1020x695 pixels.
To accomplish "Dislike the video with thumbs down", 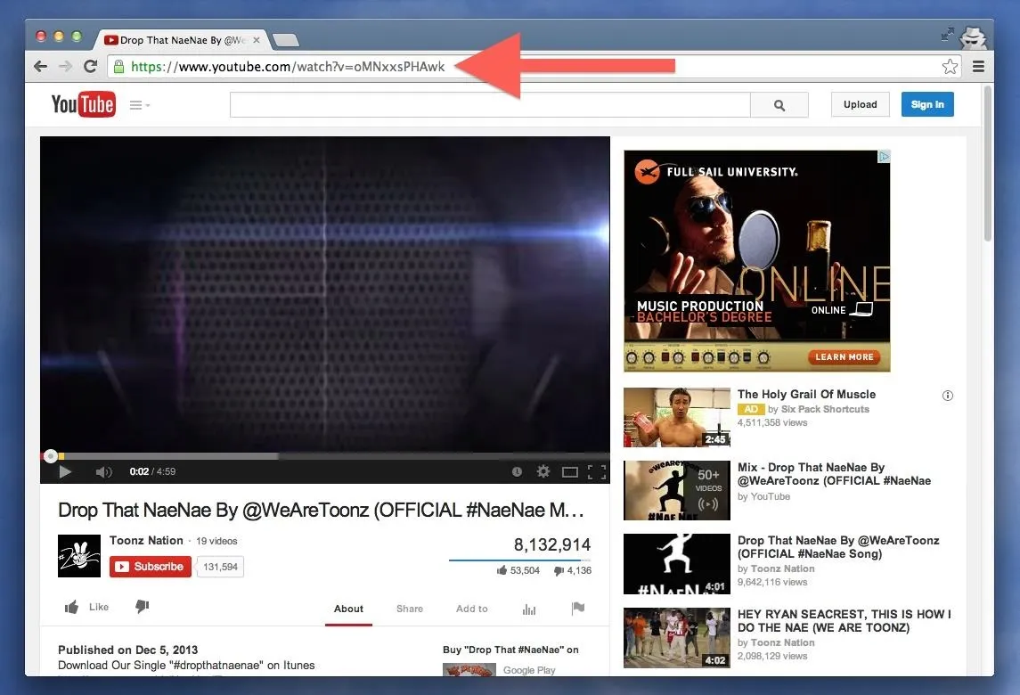I will [x=142, y=607].
